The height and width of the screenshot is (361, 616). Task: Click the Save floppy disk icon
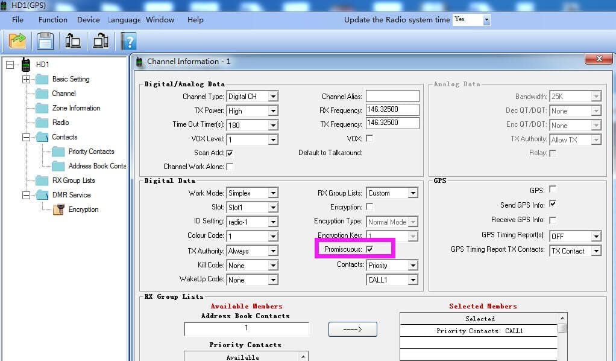pos(45,40)
